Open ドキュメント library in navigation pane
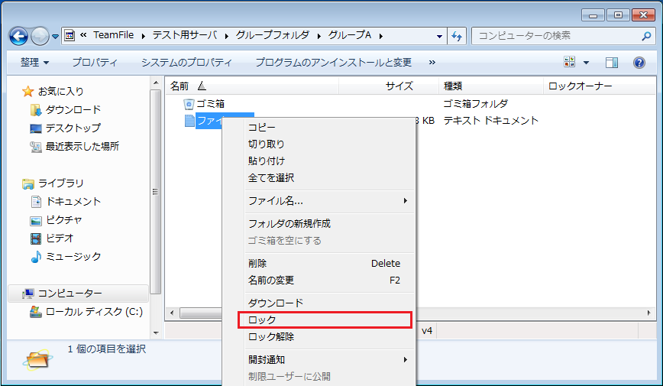 (x=73, y=201)
